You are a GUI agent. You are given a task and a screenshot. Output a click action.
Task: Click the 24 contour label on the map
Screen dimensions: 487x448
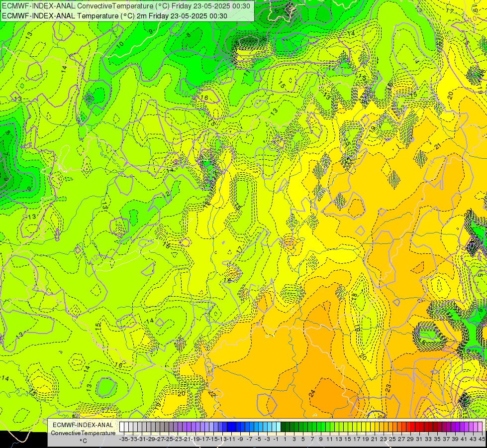(x=312, y=394)
